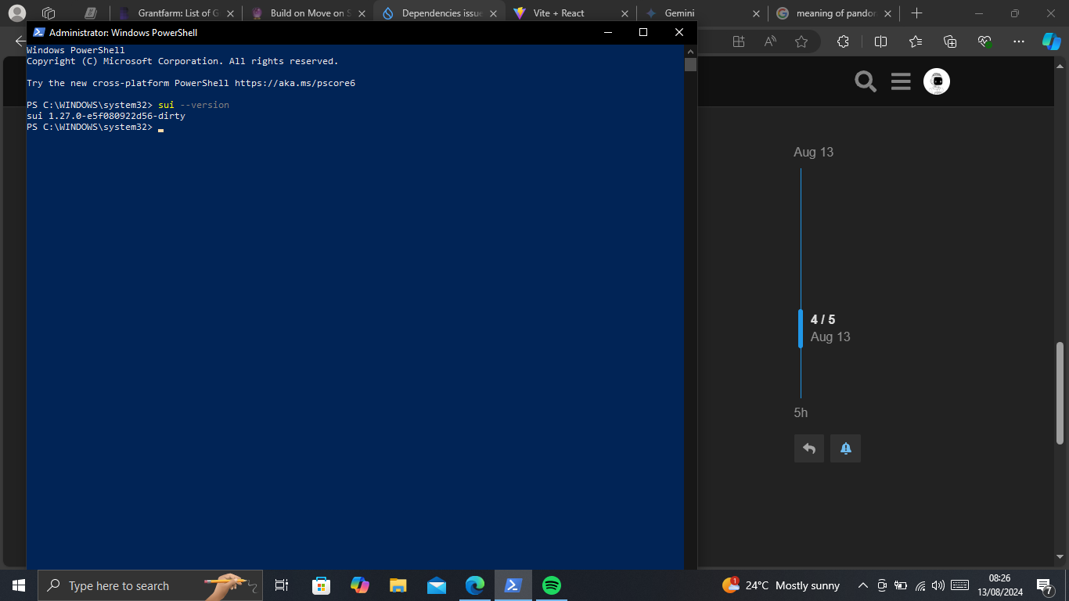The image size is (1069, 601).
Task: Open the hamburger menu beside the avatar
Action: [x=901, y=81]
